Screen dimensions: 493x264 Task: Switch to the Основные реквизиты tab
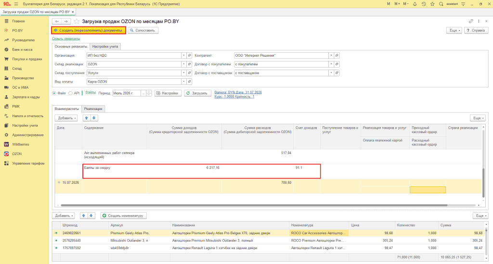(x=71, y=47)
